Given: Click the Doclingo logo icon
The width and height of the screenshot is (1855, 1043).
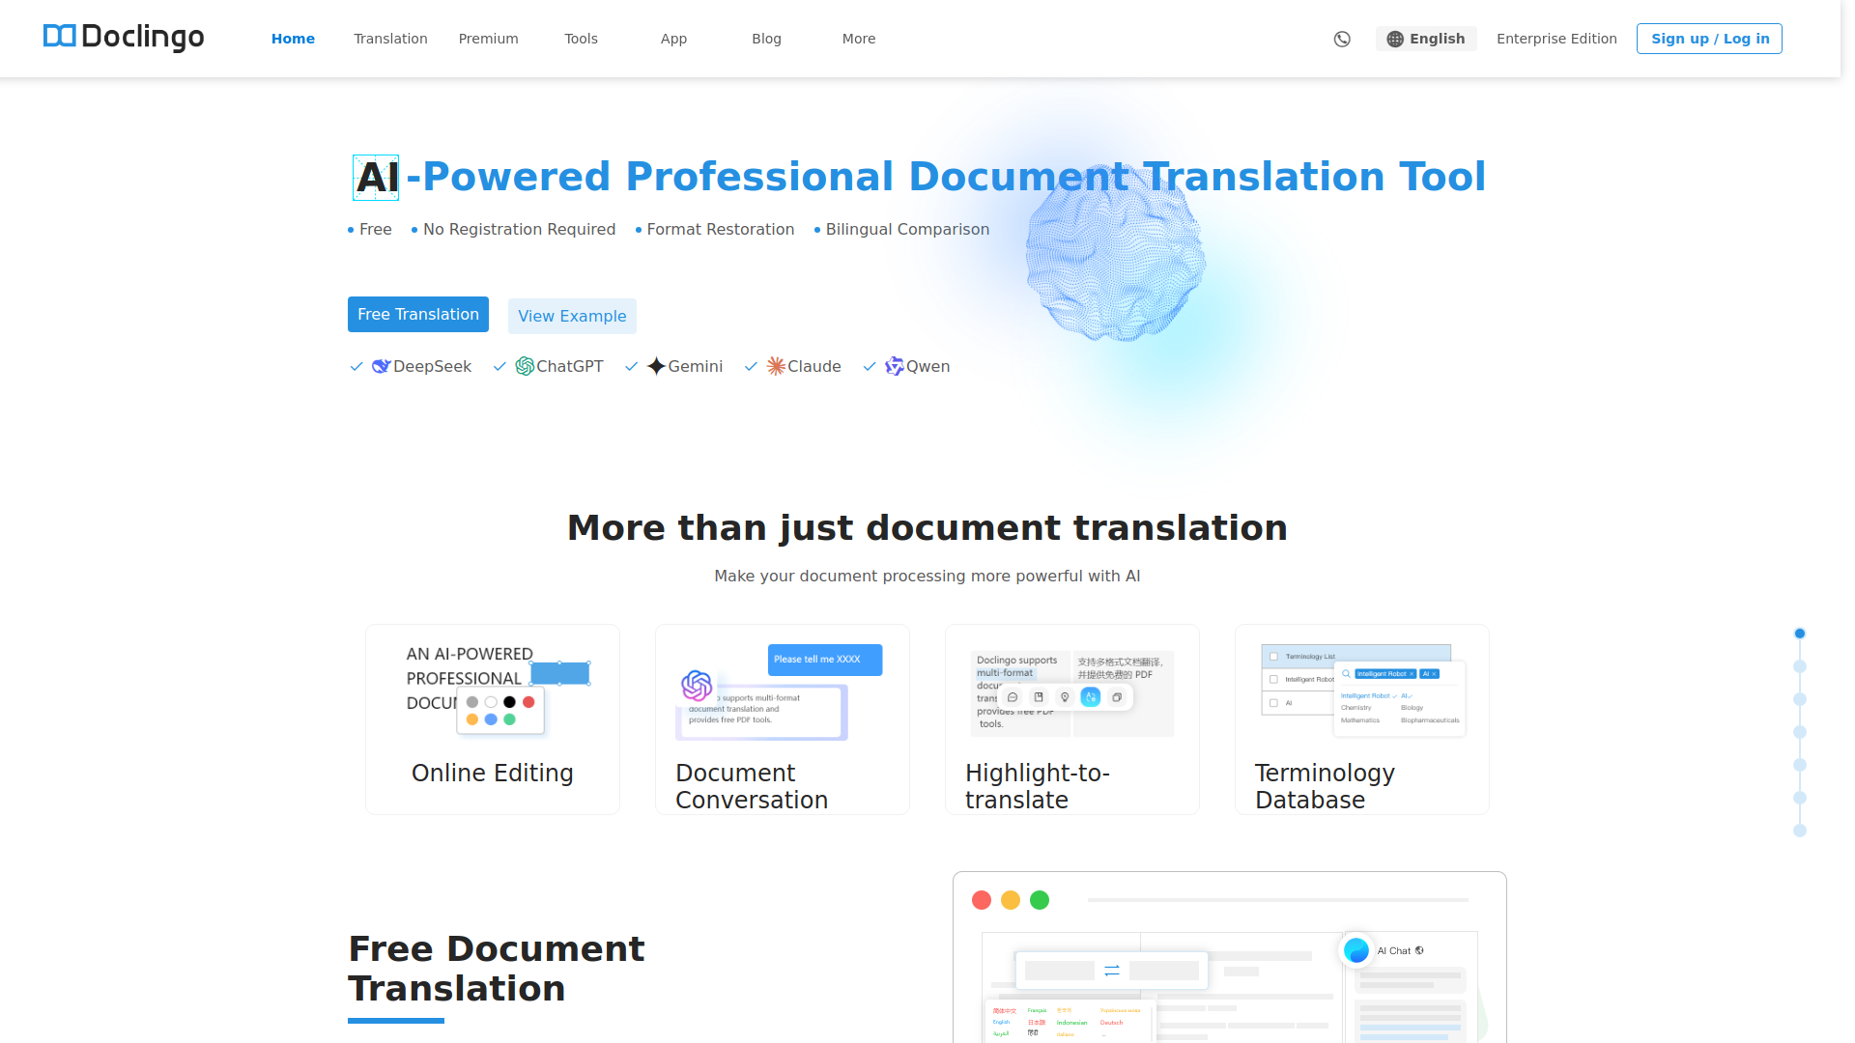Looking at the screenshot, I should click(59, 37).
